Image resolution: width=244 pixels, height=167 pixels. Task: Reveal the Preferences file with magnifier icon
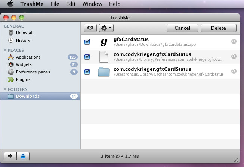point(234,56)
